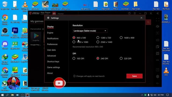172x97 pixels.
Task: Click the volume icon in App Player side toolbar
Action: 157,26
